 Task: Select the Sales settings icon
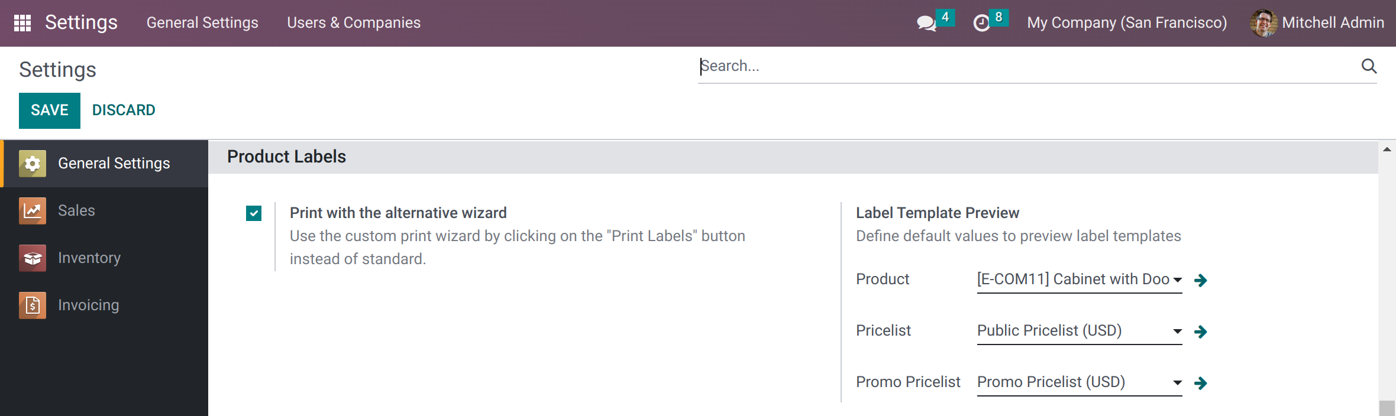point(33,210)
